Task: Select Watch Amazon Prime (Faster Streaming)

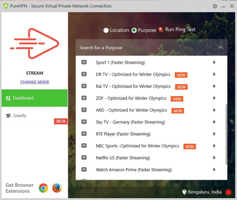Action: pos(134,170)
